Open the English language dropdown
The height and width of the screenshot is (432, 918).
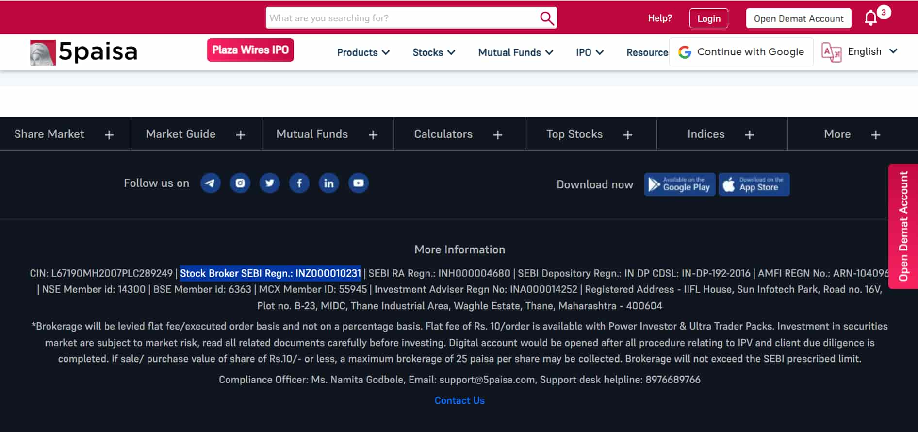(872, 51)
